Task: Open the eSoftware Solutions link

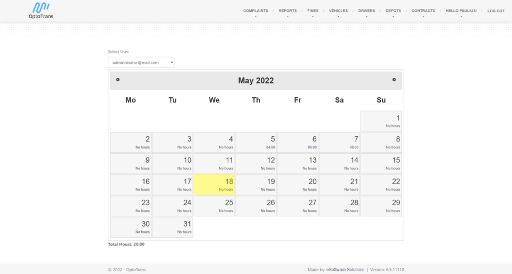Action: click(x=345, y=270)
